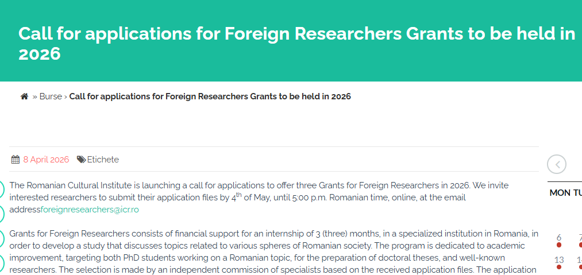Click the tags icon before Etichete
Image resolution: width=582 pixels, height=275 pixels.
click(82, 160)
